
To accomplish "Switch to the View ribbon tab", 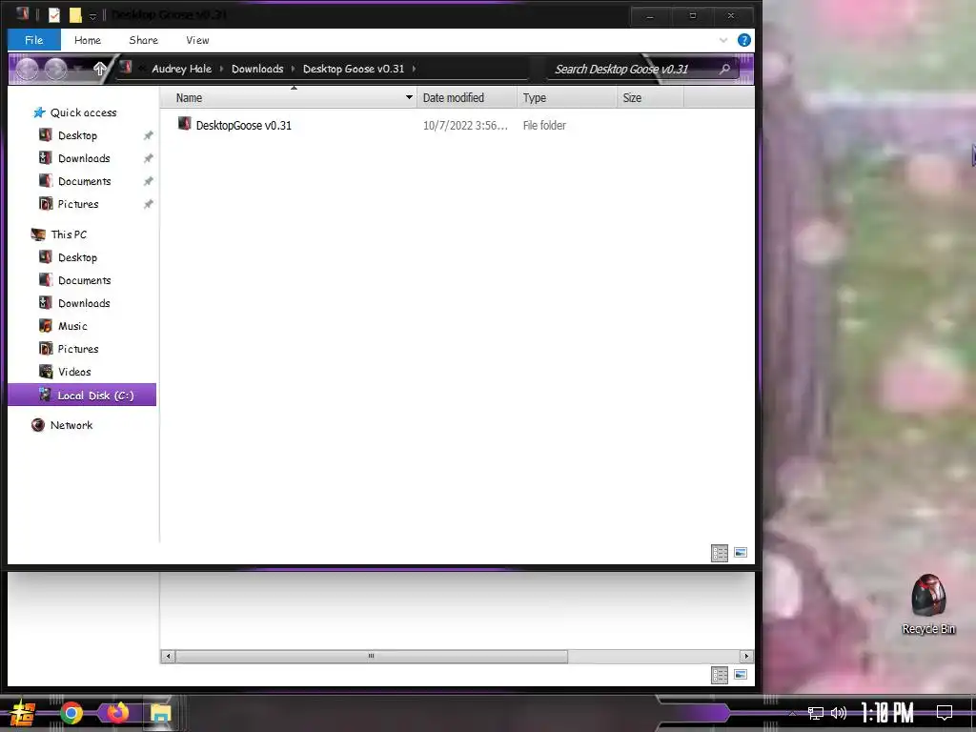I will coord(197,40).
